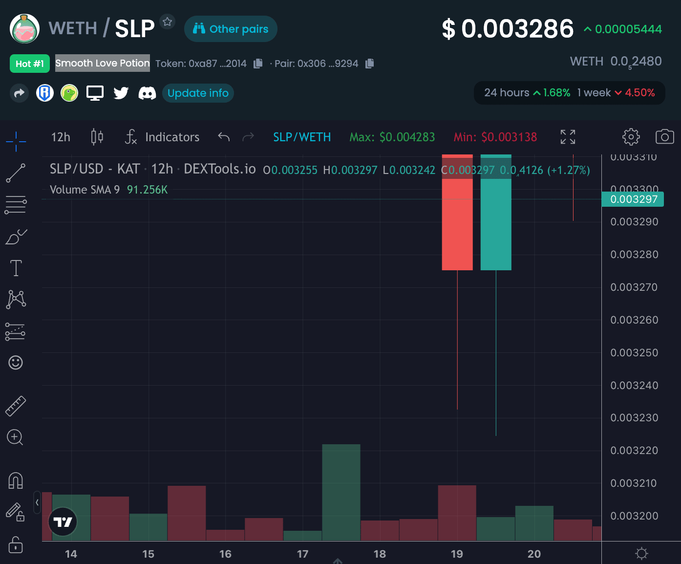Toggle lock all drawing tools

point(16,544)
